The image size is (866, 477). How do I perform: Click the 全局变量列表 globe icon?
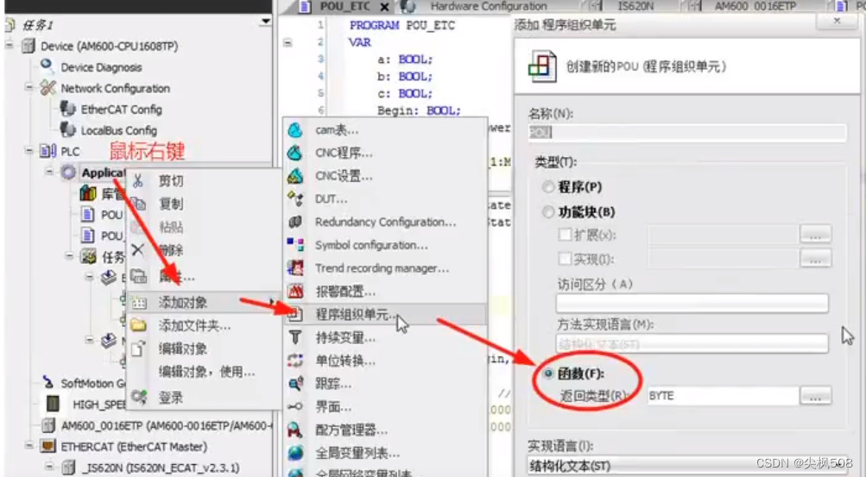tap(295, 453)
